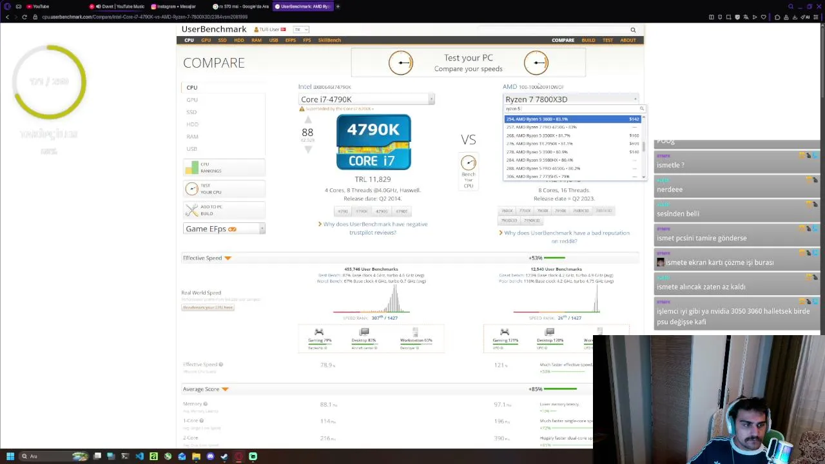Open the Windows Start menu
This screenshot has width=825, height=464.
click(x=10, y=456)
